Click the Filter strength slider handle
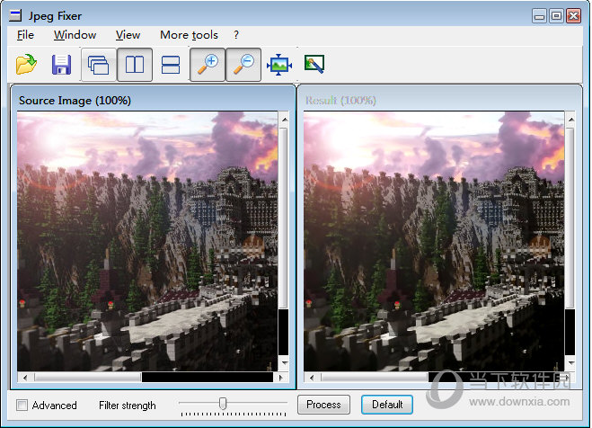The height and width of the screenshot is (428, 592). (223, 403)
